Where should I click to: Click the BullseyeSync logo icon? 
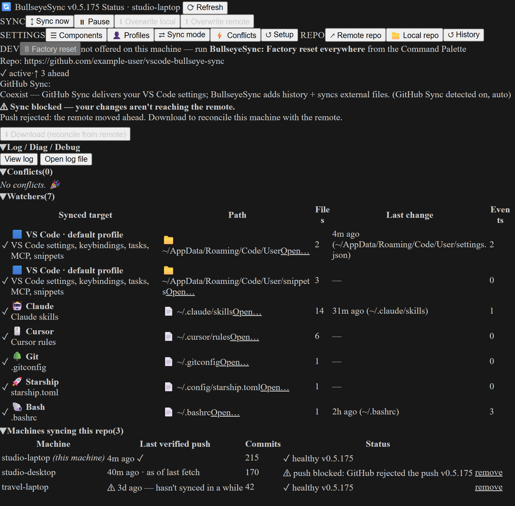[6, 7]
